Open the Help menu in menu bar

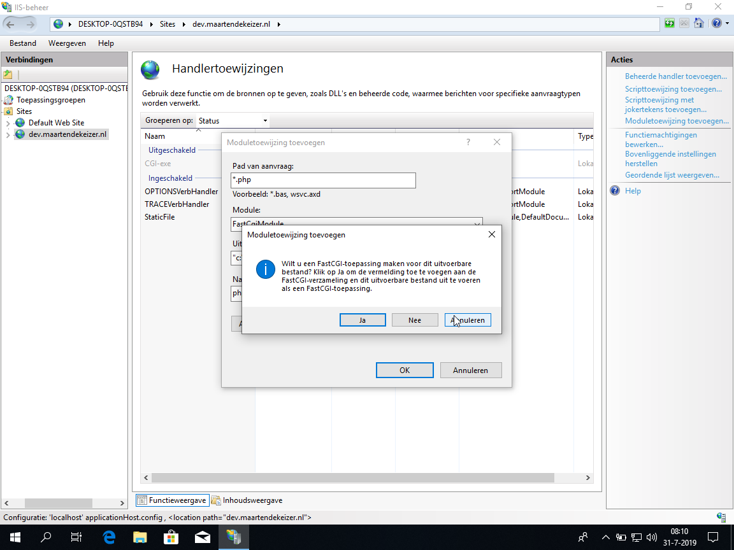point(106,43)
